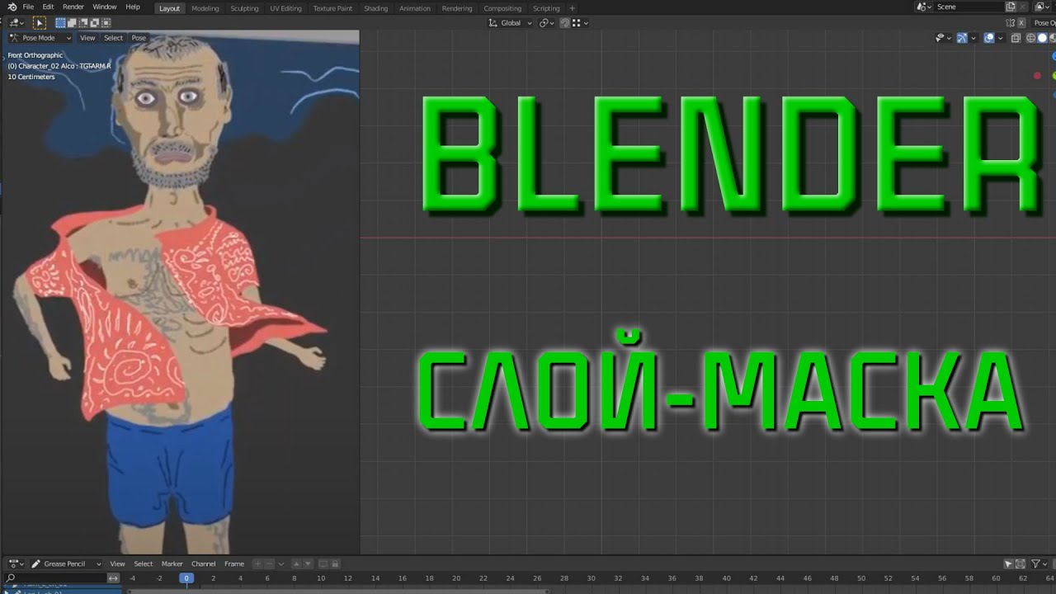Switch to the Rendering workspace tab
1056x594 pixels.
coord(457,8)
